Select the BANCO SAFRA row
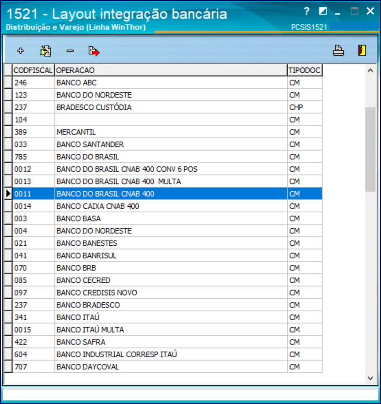 point(167,342)
